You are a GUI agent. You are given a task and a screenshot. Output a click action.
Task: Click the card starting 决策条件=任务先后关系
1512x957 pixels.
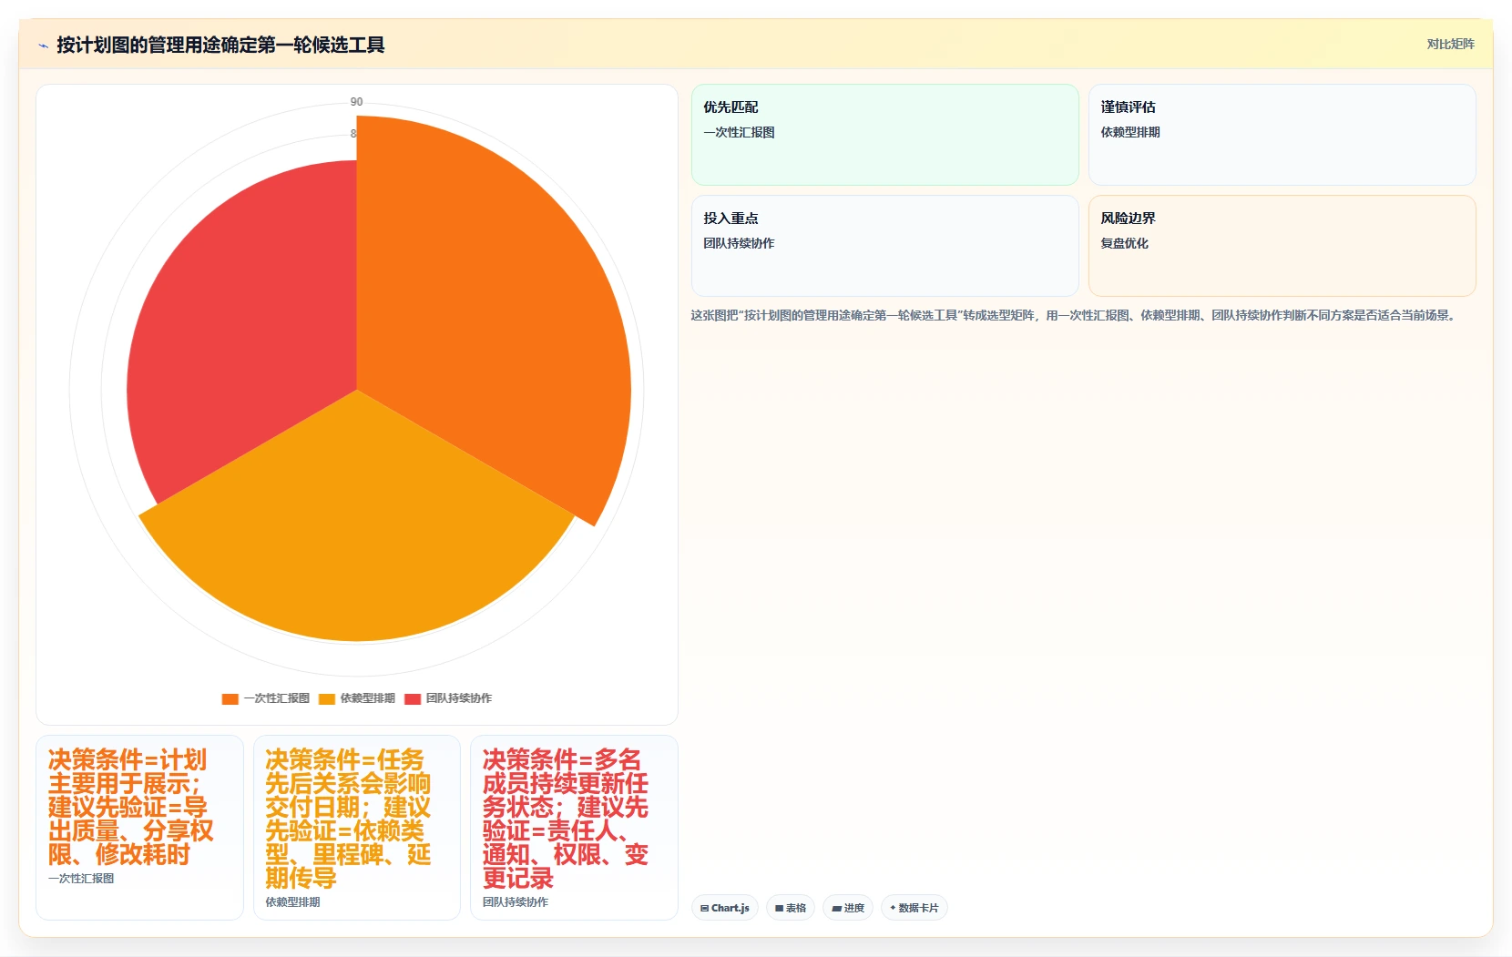pos(357,828)
